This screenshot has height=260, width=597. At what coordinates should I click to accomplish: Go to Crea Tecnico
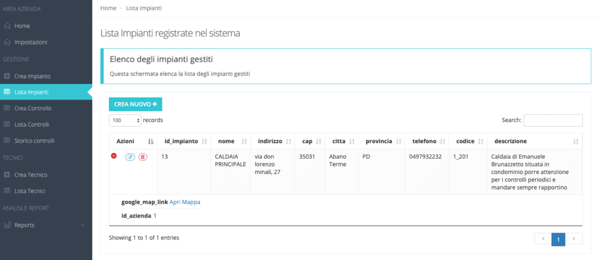click(30, 175)
